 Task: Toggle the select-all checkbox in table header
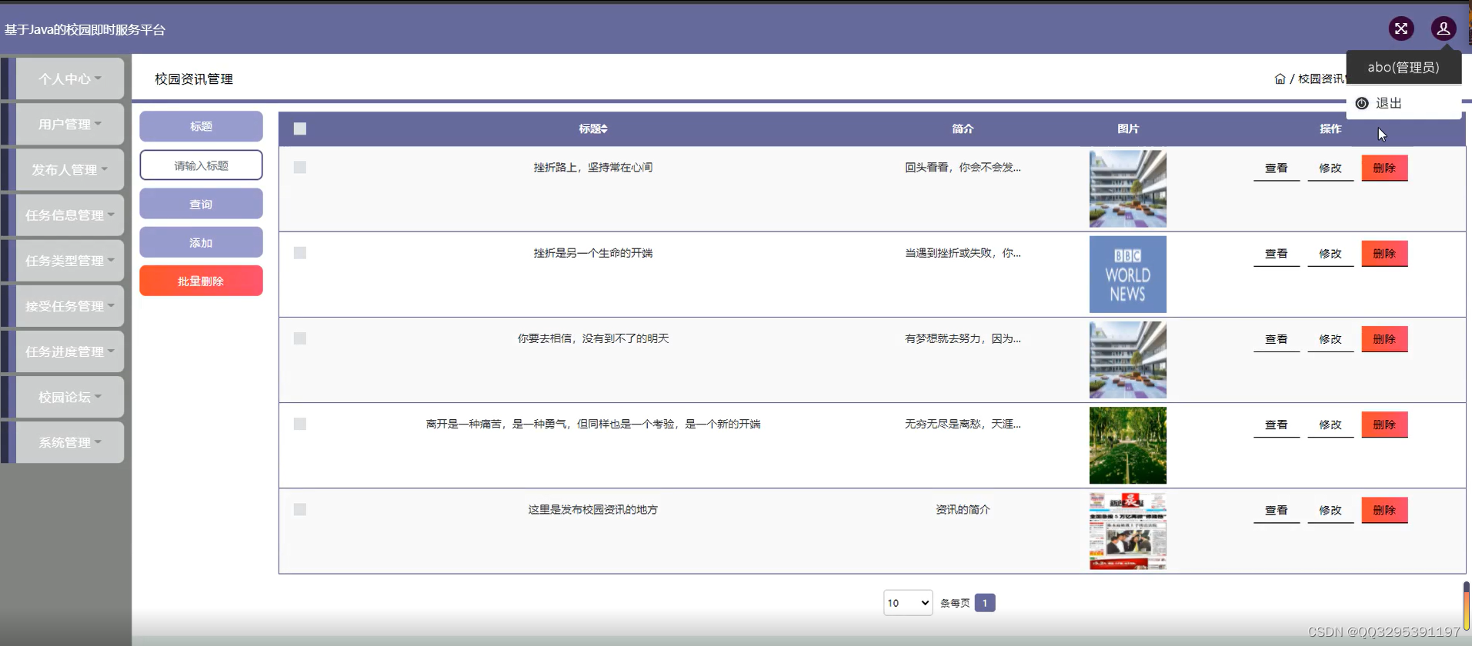300,128
